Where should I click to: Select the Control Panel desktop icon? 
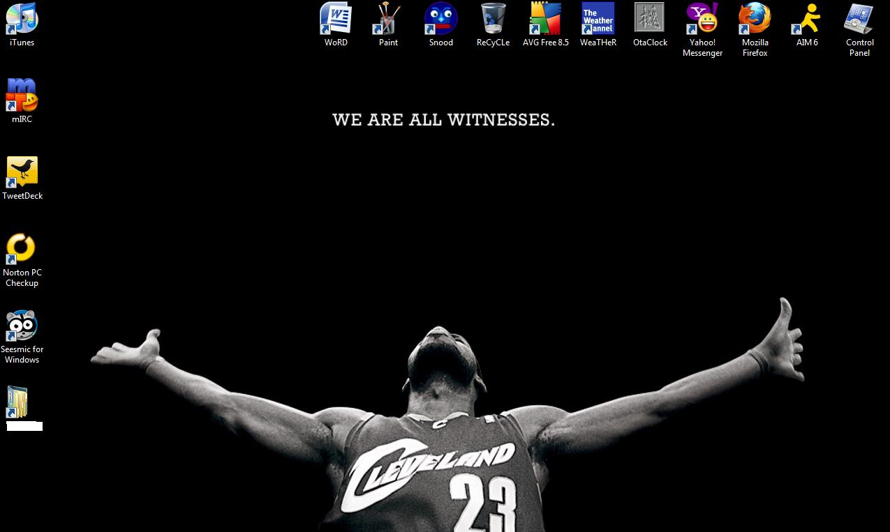click(859, 19)
